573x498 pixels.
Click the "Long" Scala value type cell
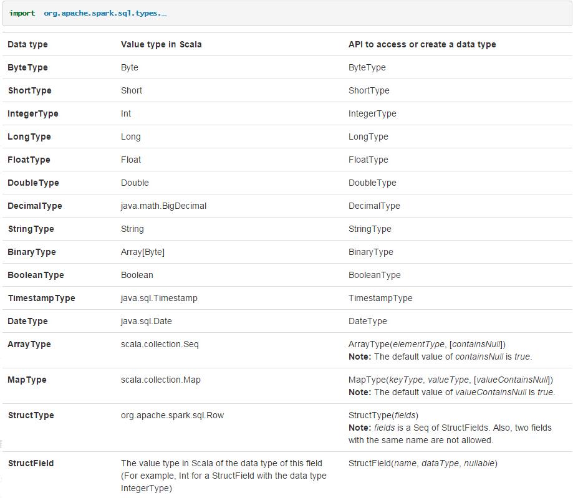click(x=131, y=136)
